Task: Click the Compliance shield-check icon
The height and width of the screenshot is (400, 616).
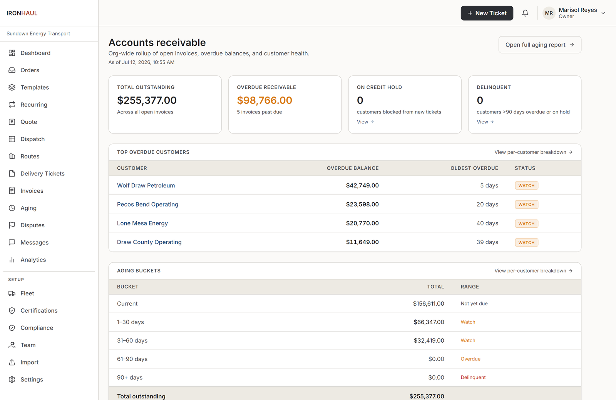Action: pos(12,328)
